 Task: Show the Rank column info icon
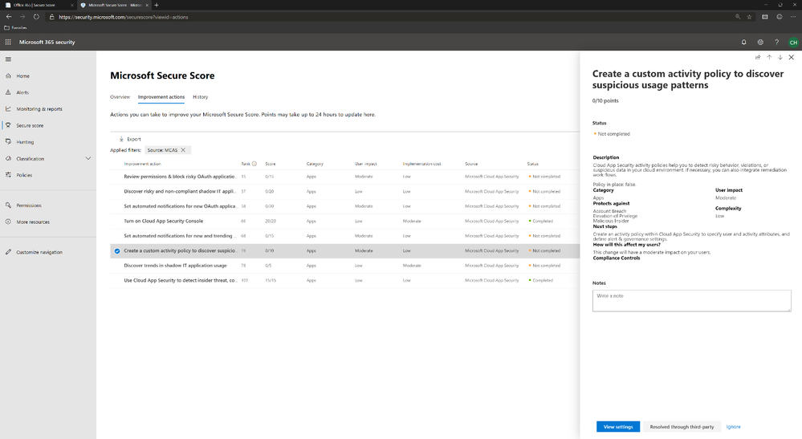pyautogui.click(x=254, y=164)
